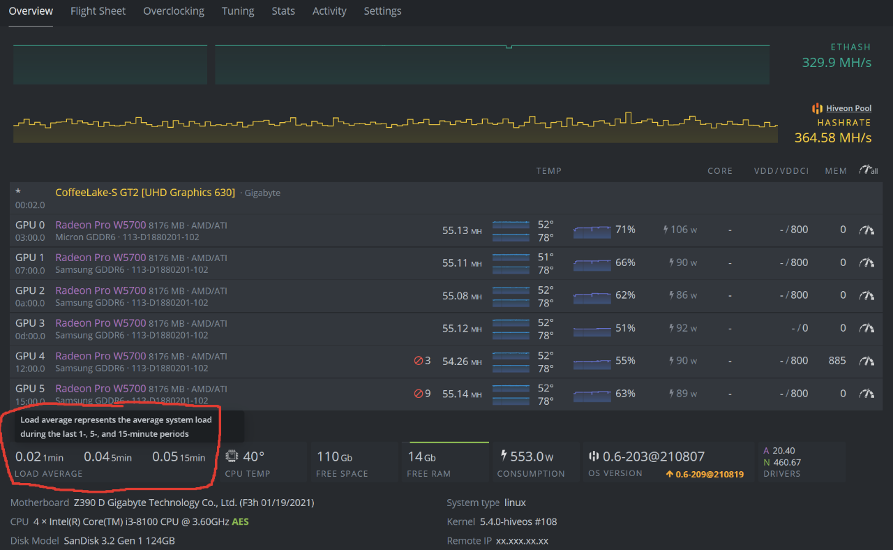The image size is (893, 550).
Task: Click the Disk Model SanDisk 3.2 Gen 1 entry
Action: coord(93,541)
